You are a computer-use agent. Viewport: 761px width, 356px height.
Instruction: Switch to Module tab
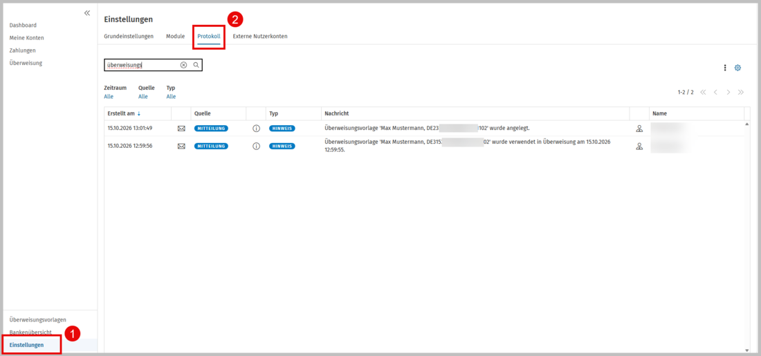175,37
